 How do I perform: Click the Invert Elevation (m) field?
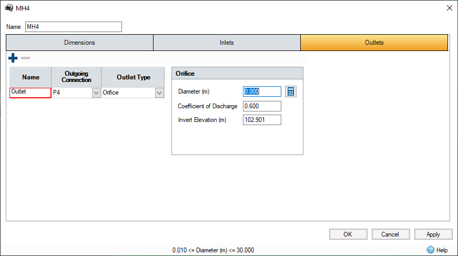(262, 120)
